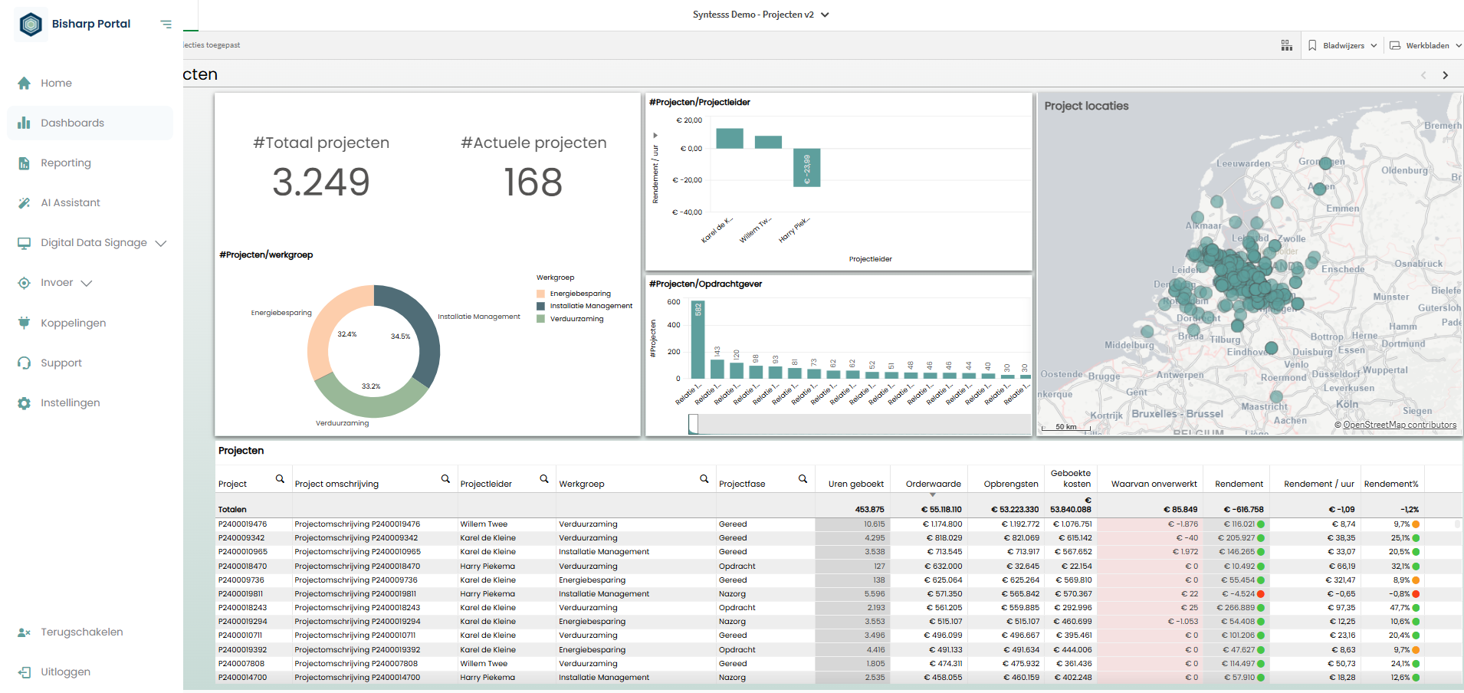Click the Invoer target icon
The image size is (1464, 693).
point(25,283)
